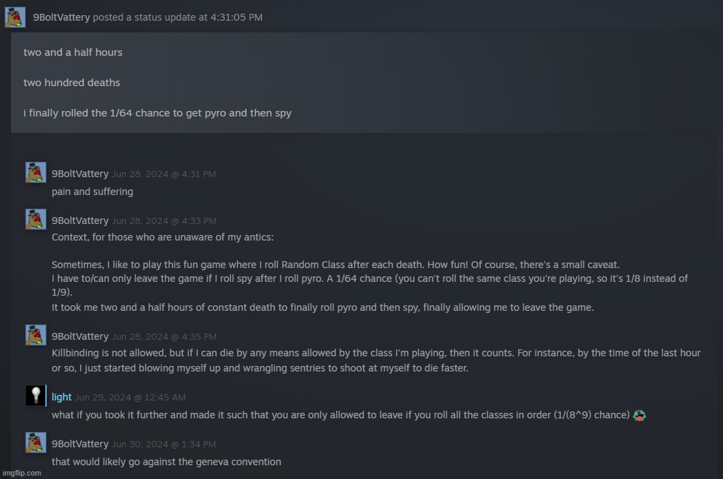
Task: Open avatar next to the "pain and suffering" comment
Action: (x=36, y=173)
